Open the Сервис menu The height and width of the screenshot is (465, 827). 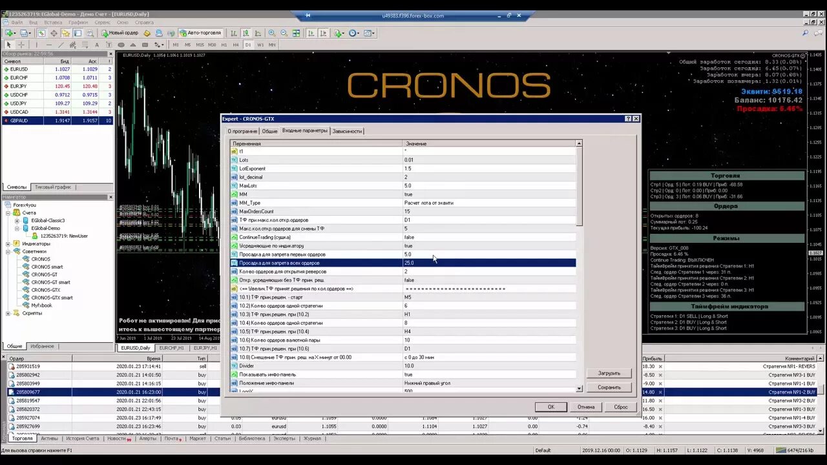tap(103, 23)
